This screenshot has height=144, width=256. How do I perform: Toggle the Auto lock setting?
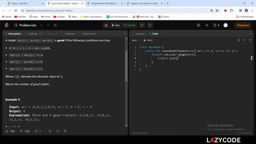coord(148,40)
